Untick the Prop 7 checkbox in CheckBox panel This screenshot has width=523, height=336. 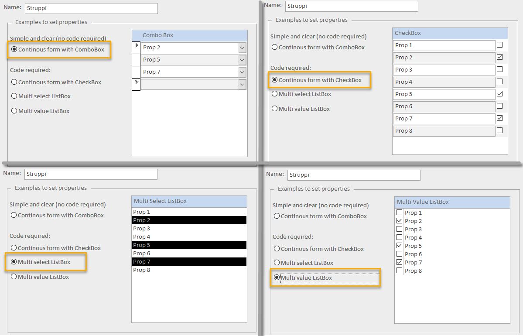coord(499,118)
